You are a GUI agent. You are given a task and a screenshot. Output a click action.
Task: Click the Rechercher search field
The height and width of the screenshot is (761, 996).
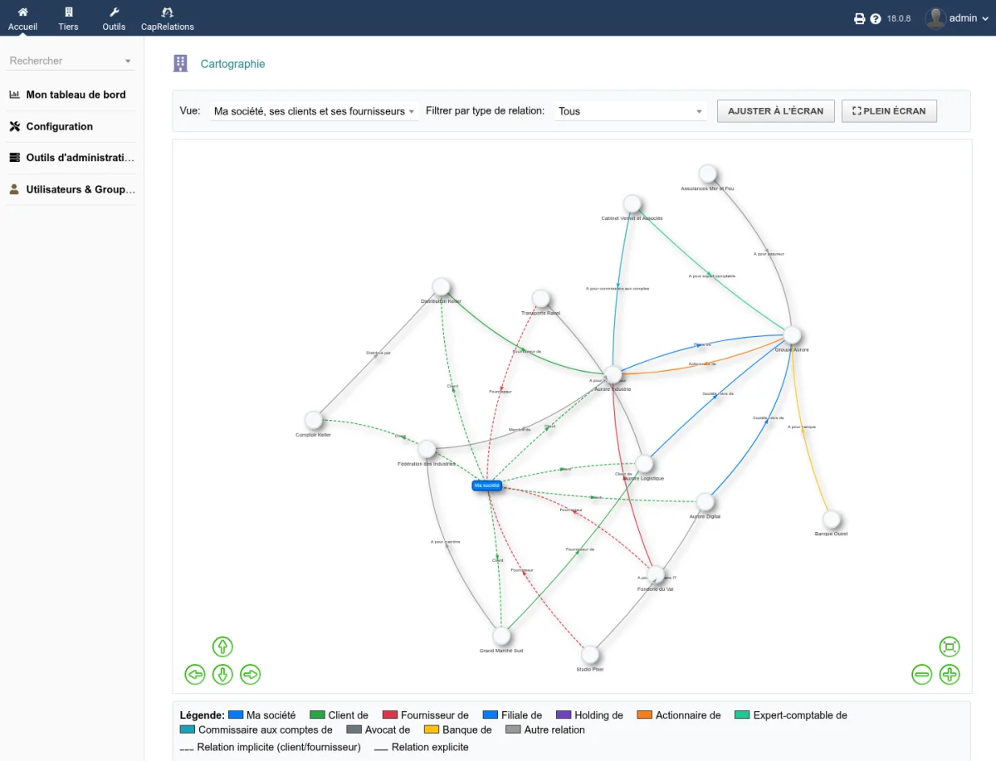tap(71, 61)
